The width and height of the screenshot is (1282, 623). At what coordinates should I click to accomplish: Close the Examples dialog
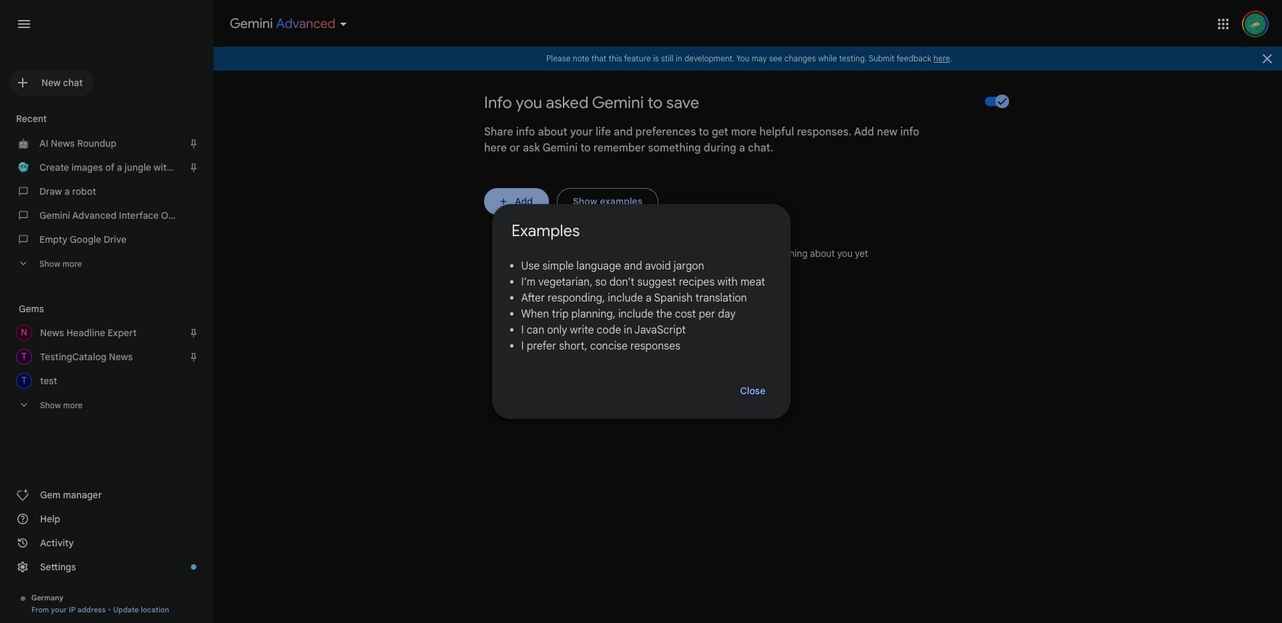point(753,391)
